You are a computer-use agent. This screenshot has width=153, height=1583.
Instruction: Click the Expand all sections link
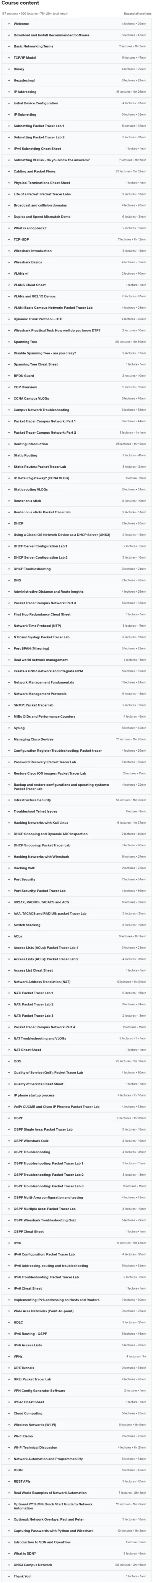coord(137,13)
